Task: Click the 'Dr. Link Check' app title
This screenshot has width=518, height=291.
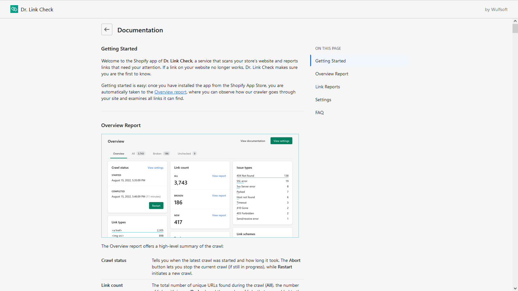Action: 37,9
